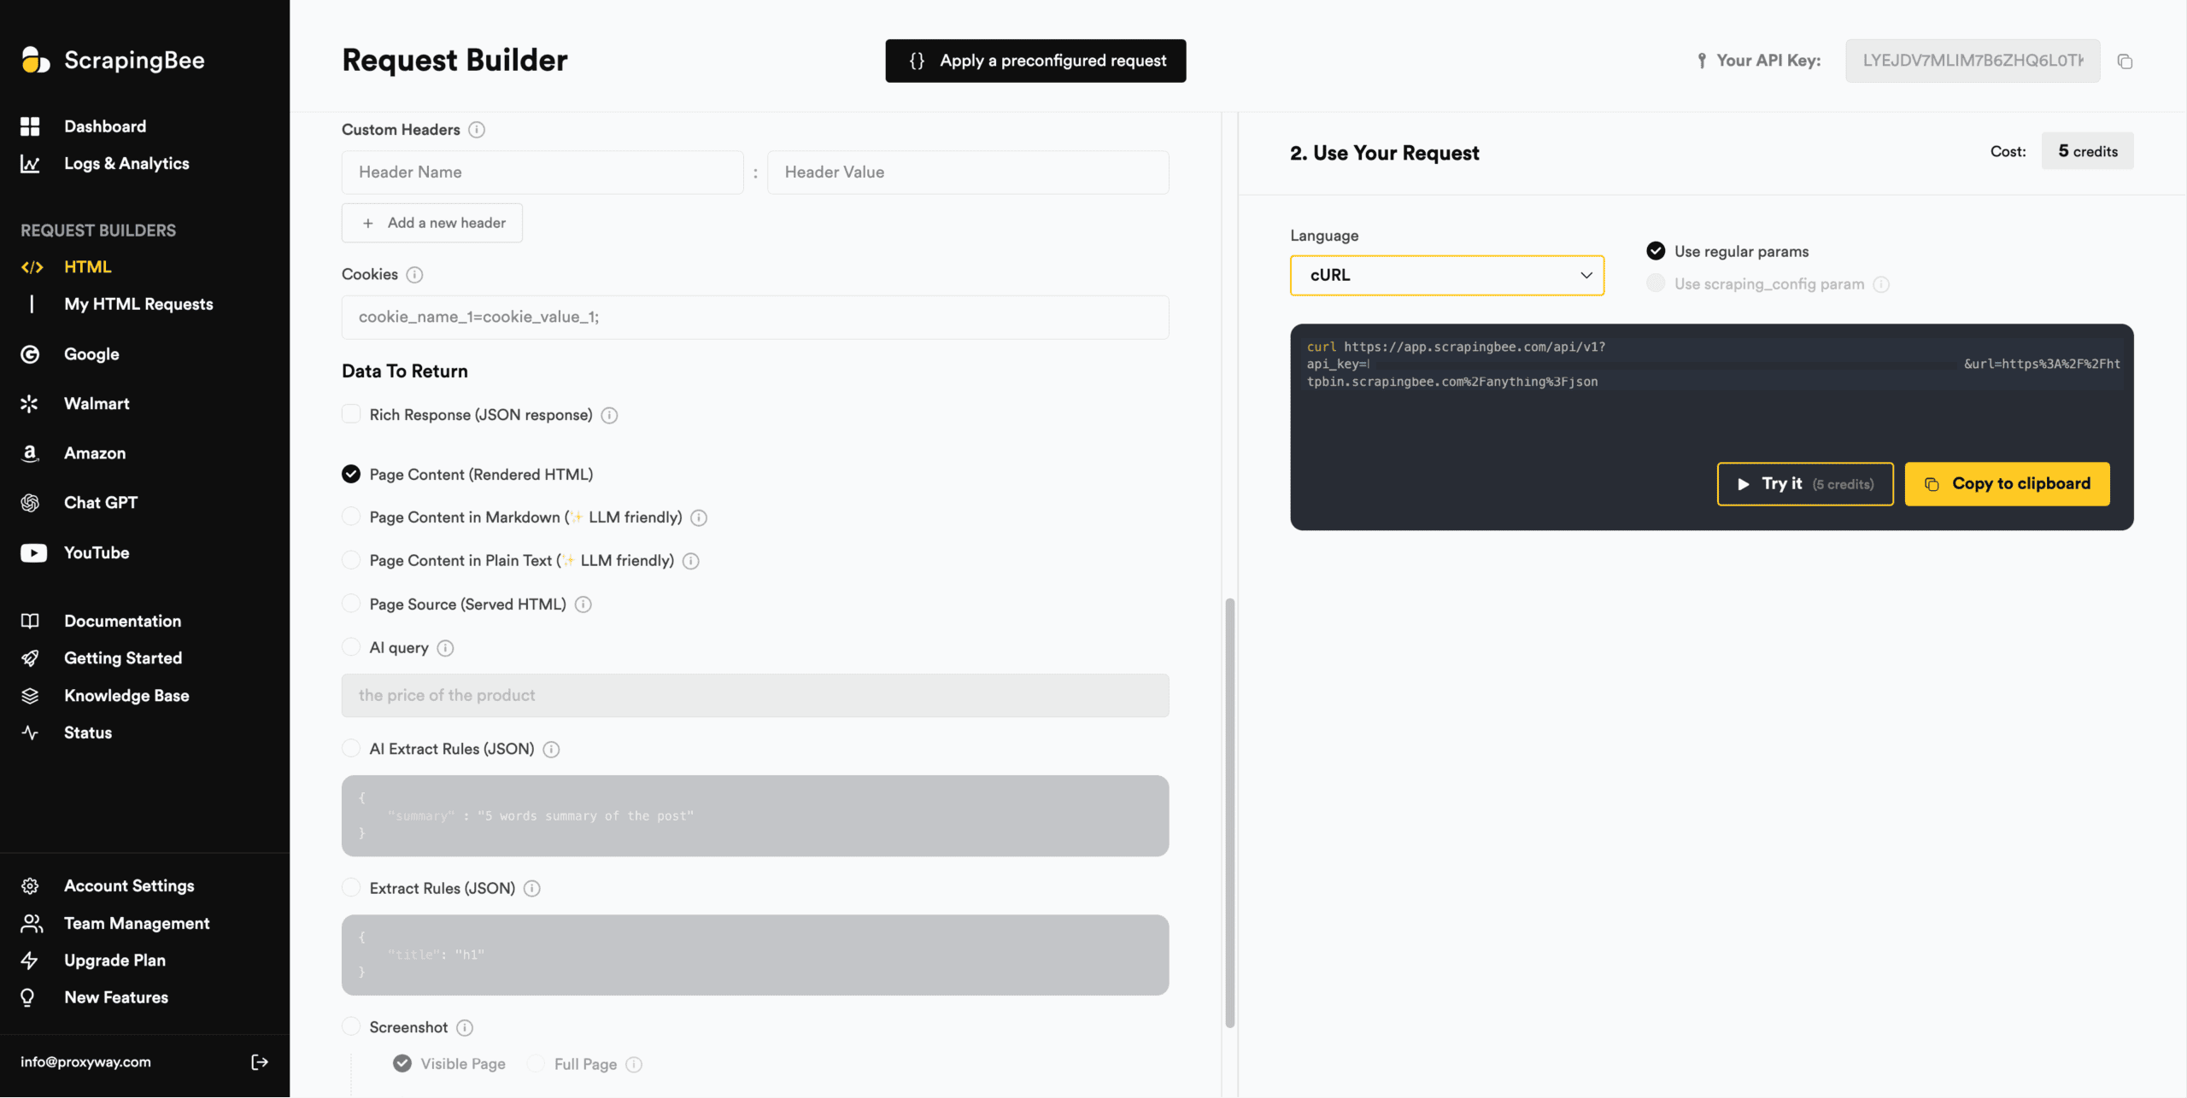Select Page Source (Served HTML) option
The height and width of the screenshot is (1098, 2187).
pyautogui.click(x=351, y=604)
